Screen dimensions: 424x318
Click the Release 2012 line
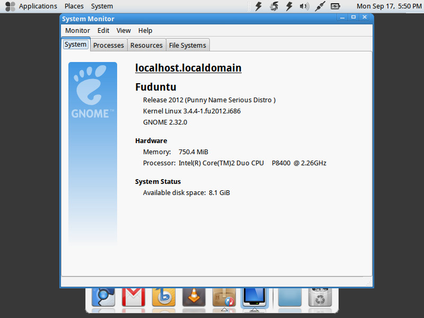click(x=209, y=100)
